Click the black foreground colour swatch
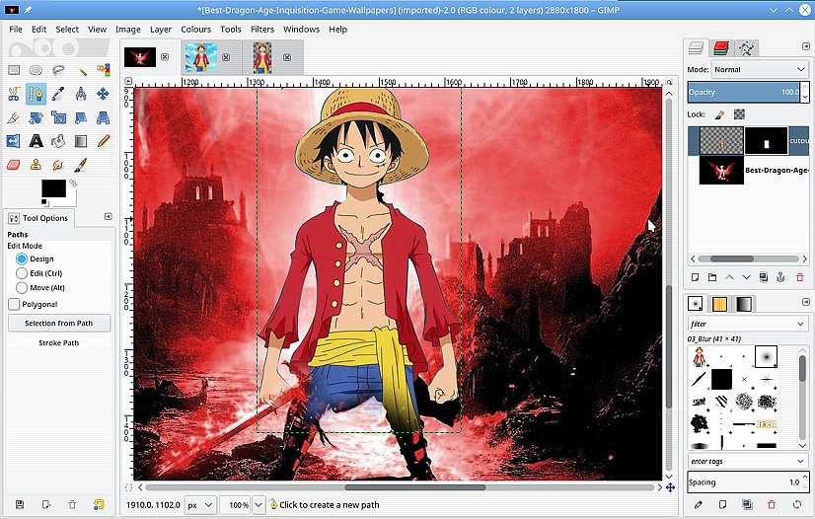This screenshot has height=519, width=815. (x=53, y=188)
